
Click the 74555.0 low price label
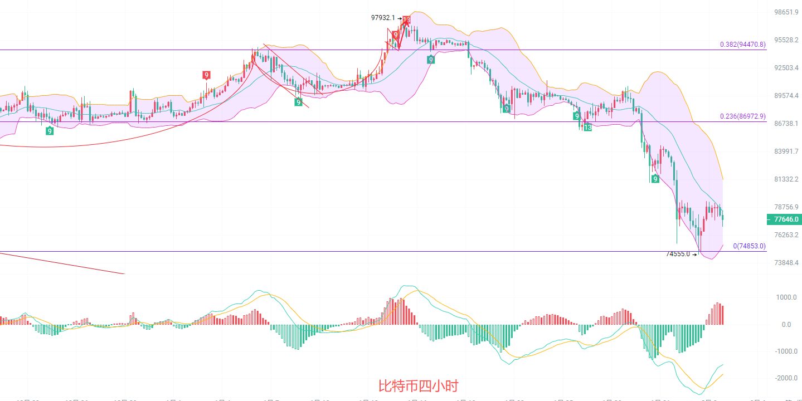tap(678, 254)
